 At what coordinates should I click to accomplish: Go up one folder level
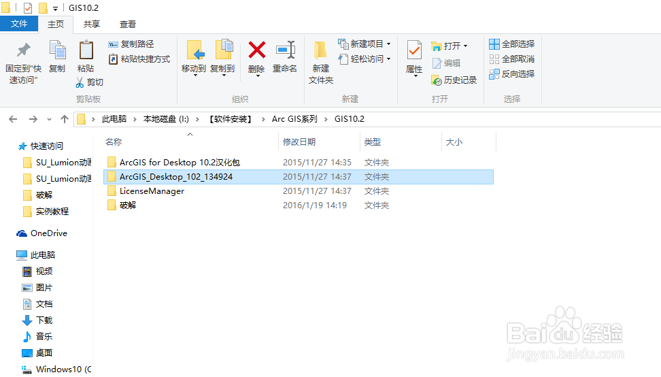click(64, 119)
